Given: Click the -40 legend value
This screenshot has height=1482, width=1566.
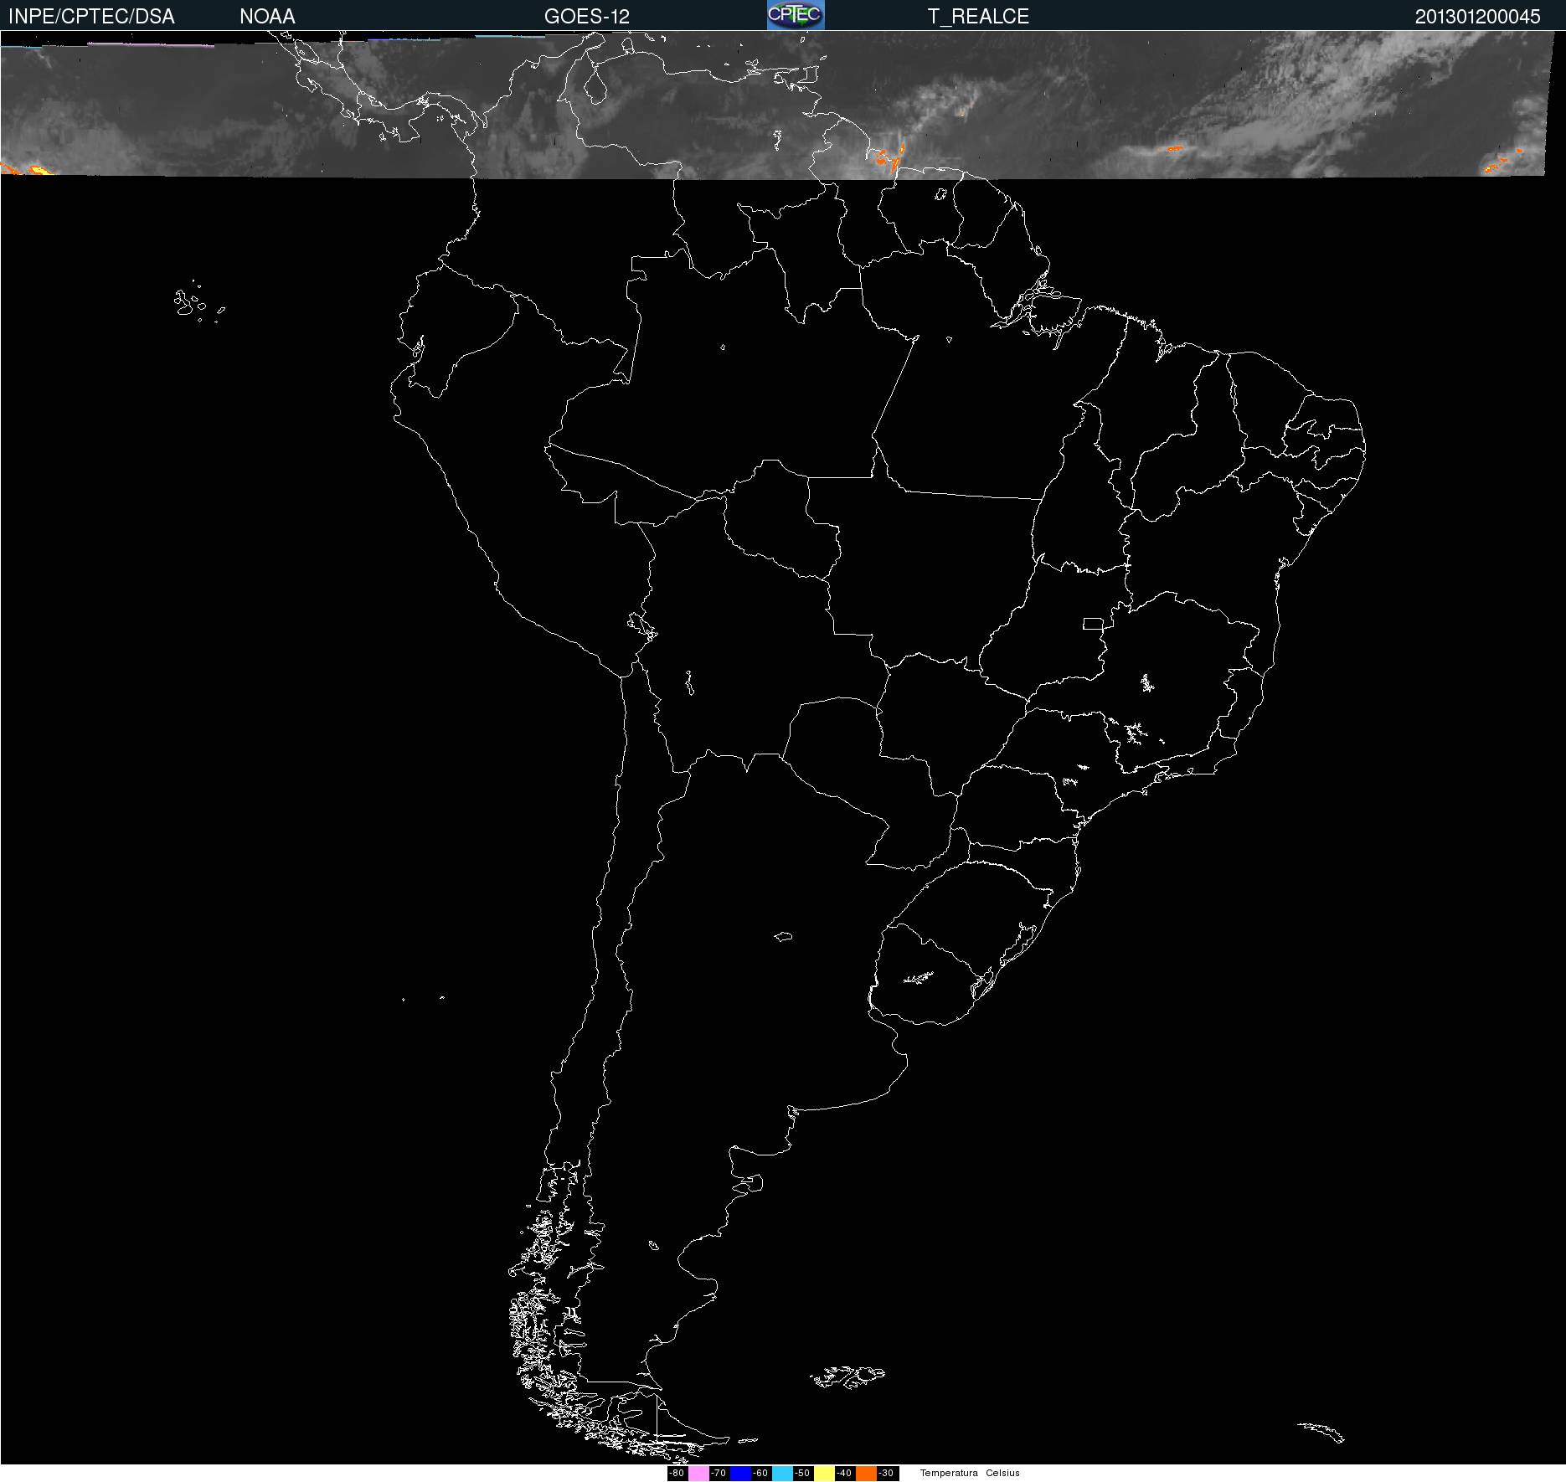Looking at the screenshot, I should coord(844,1473).
